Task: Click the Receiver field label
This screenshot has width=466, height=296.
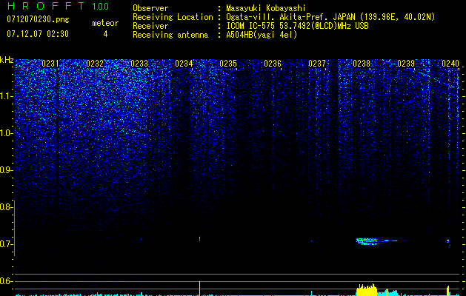Action: (x=150, y=26)
